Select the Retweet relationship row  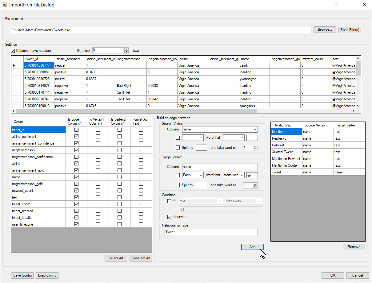click(286, 145)
